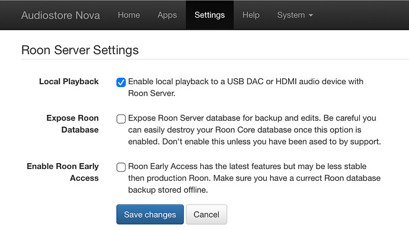Click the Cancel button

click(206, 215)
